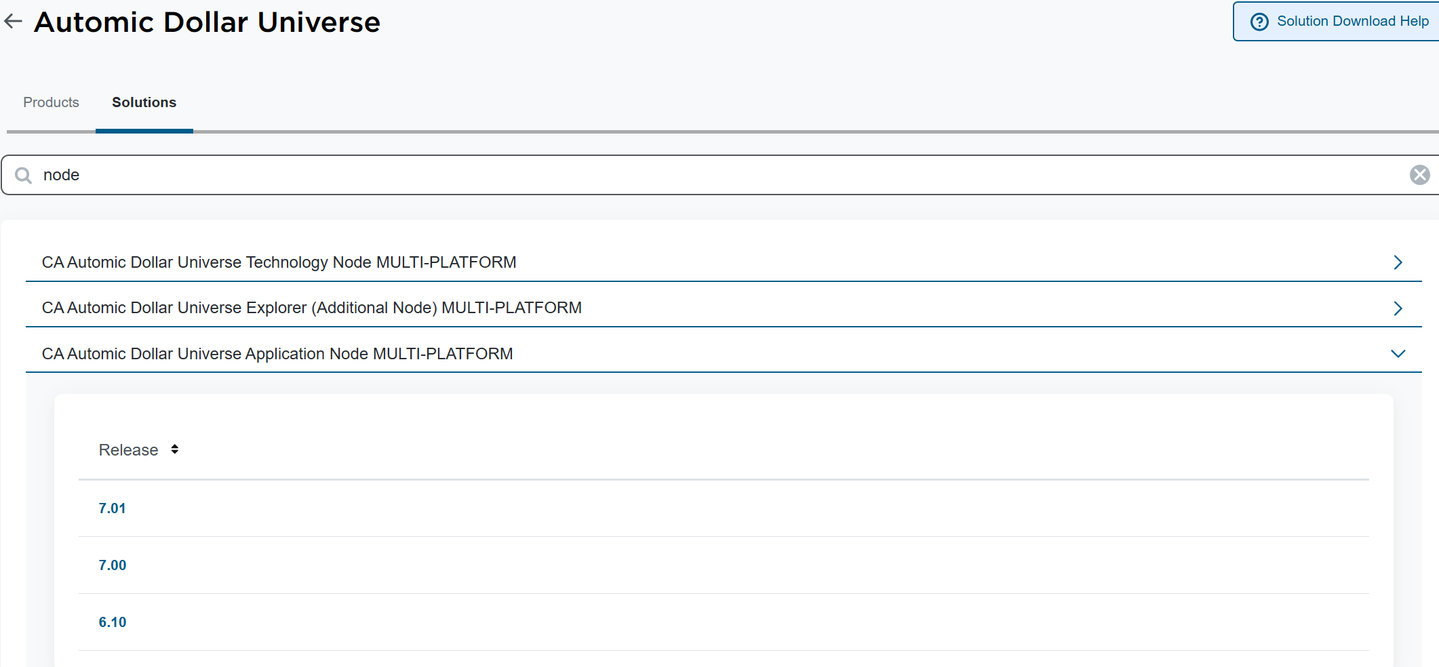The height and width of the screenshot is (667, 1439).
Task: Click the Release column header
Action: point(128,450)
